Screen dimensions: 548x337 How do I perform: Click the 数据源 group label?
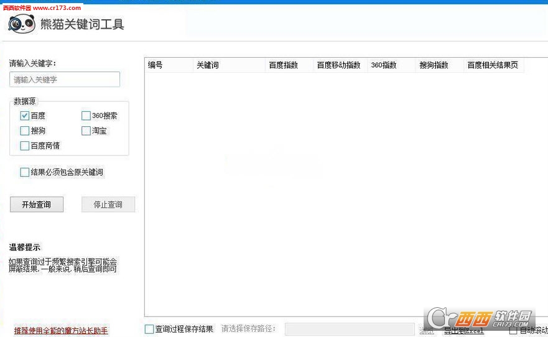tap(24, 101)
